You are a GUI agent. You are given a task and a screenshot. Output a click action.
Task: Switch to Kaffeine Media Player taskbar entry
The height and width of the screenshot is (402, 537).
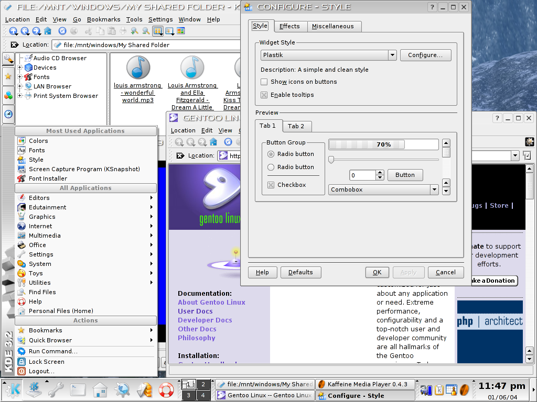365,385
